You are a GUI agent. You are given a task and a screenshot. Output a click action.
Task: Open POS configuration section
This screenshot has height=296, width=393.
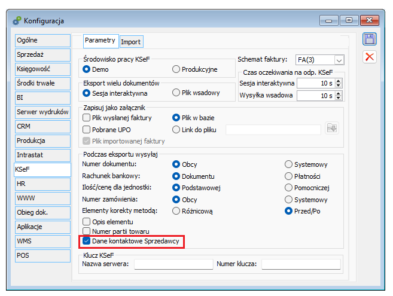click(x=42, y=256)
